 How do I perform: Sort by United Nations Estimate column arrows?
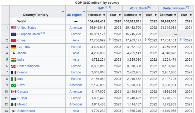pyautogui.click(x=175, y=15)
